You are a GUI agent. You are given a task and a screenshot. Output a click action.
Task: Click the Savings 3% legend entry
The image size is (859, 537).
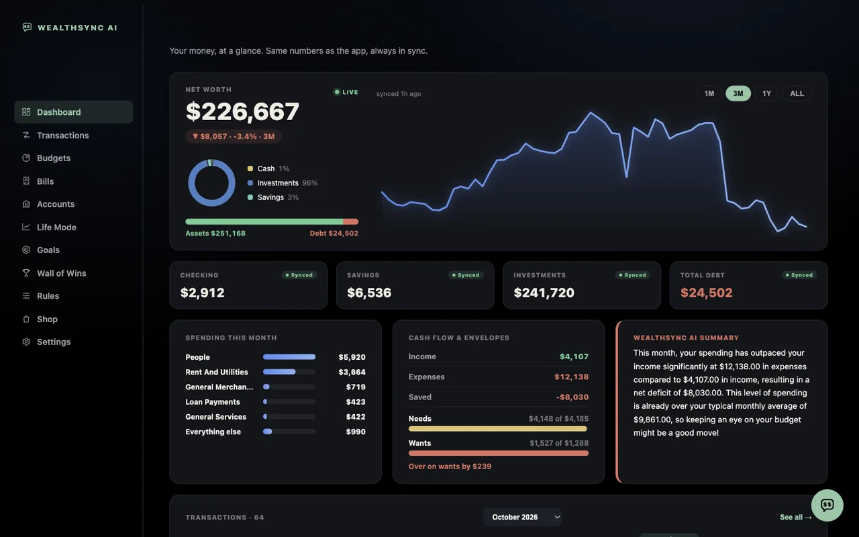click(273, 197)
